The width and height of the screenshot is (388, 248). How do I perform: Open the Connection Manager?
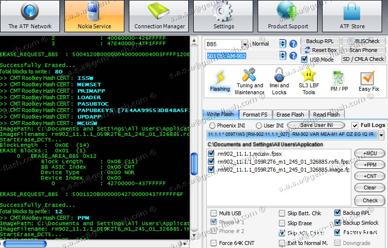coord(159,16)
